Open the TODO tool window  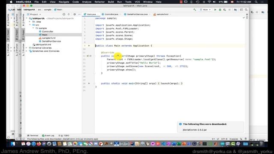tap(64, 136)
